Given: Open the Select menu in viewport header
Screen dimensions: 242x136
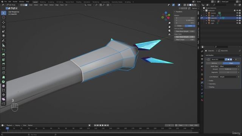Looking at the screenshot, I should coord(36,5).
